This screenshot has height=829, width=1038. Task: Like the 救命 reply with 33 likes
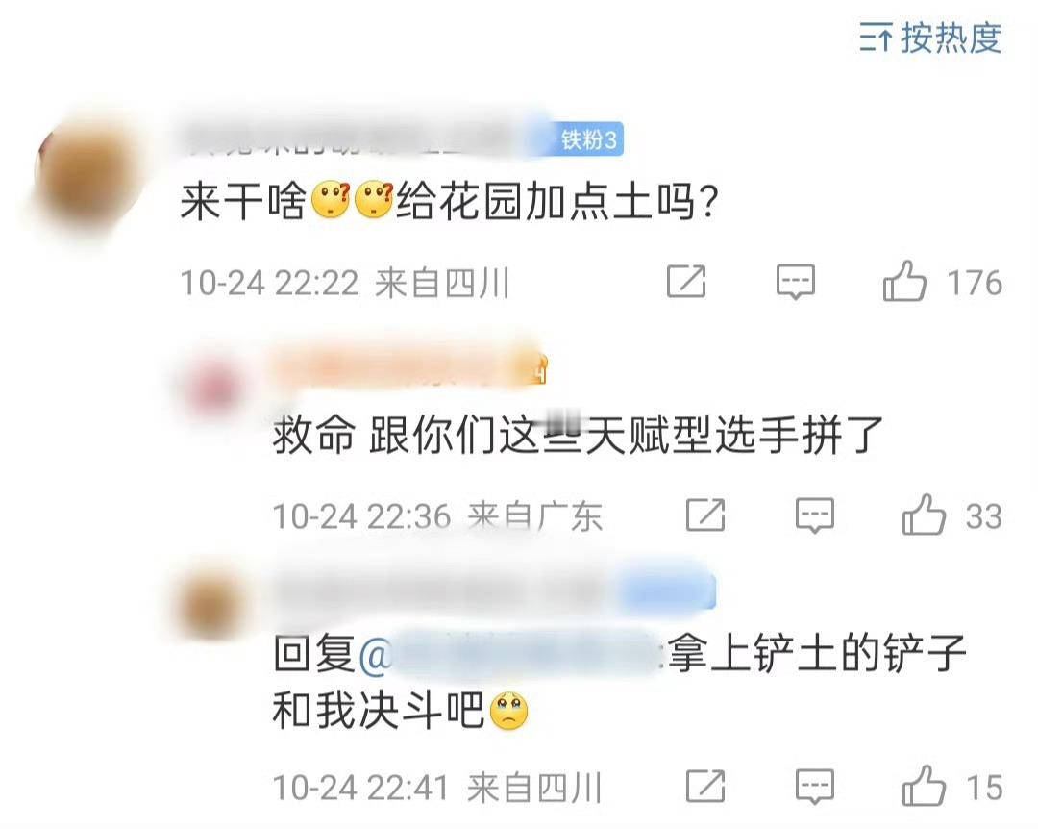(x=924, y=515)
